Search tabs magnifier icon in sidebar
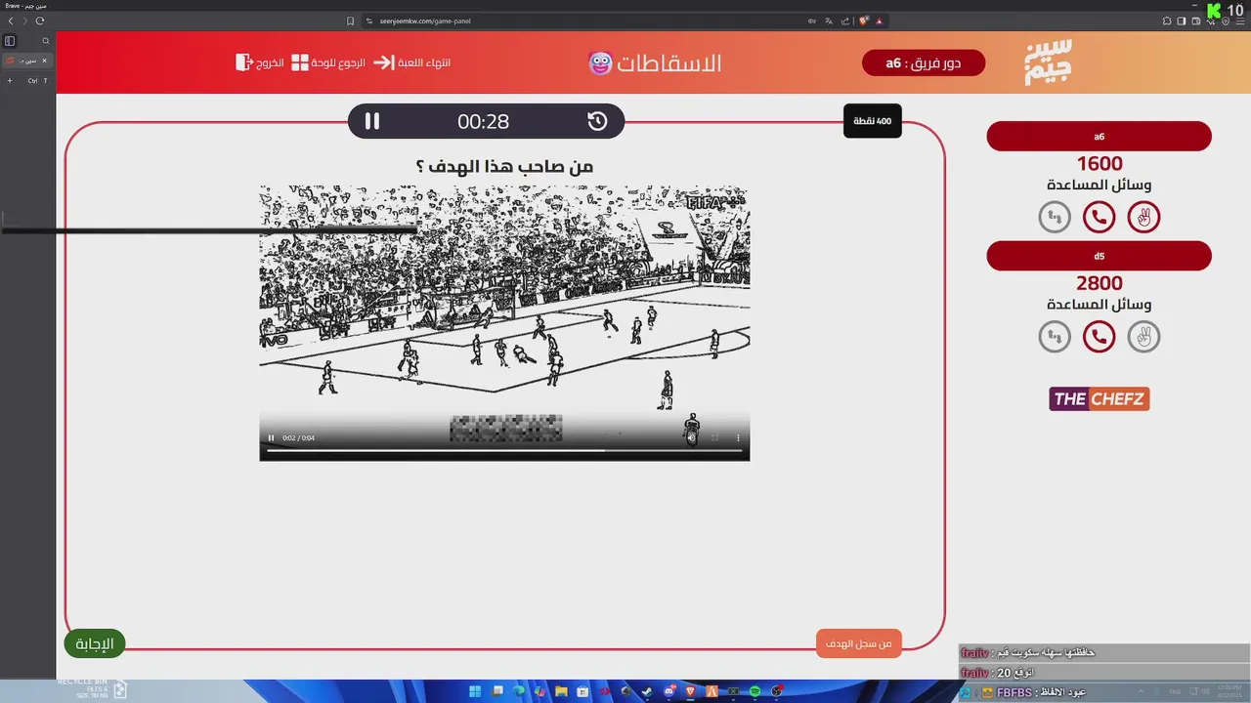The image size is (1251, 703). tap(45, 41)
